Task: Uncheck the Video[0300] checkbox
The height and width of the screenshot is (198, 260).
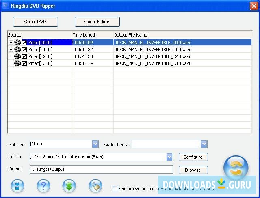Action: tap(24, 63)
